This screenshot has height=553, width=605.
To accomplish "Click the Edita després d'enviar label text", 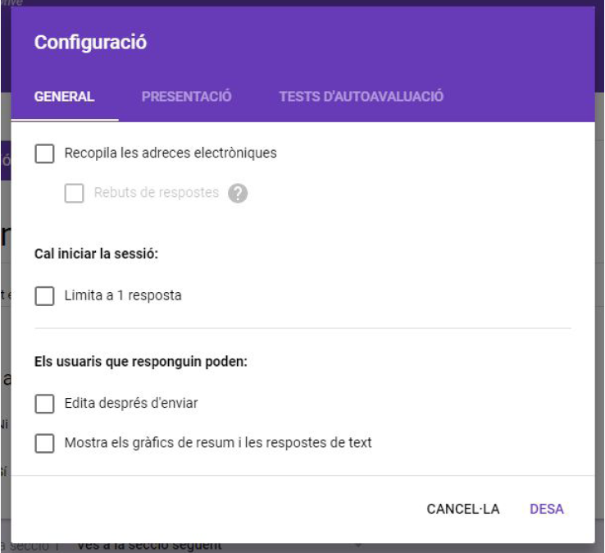I will [131, 404].
